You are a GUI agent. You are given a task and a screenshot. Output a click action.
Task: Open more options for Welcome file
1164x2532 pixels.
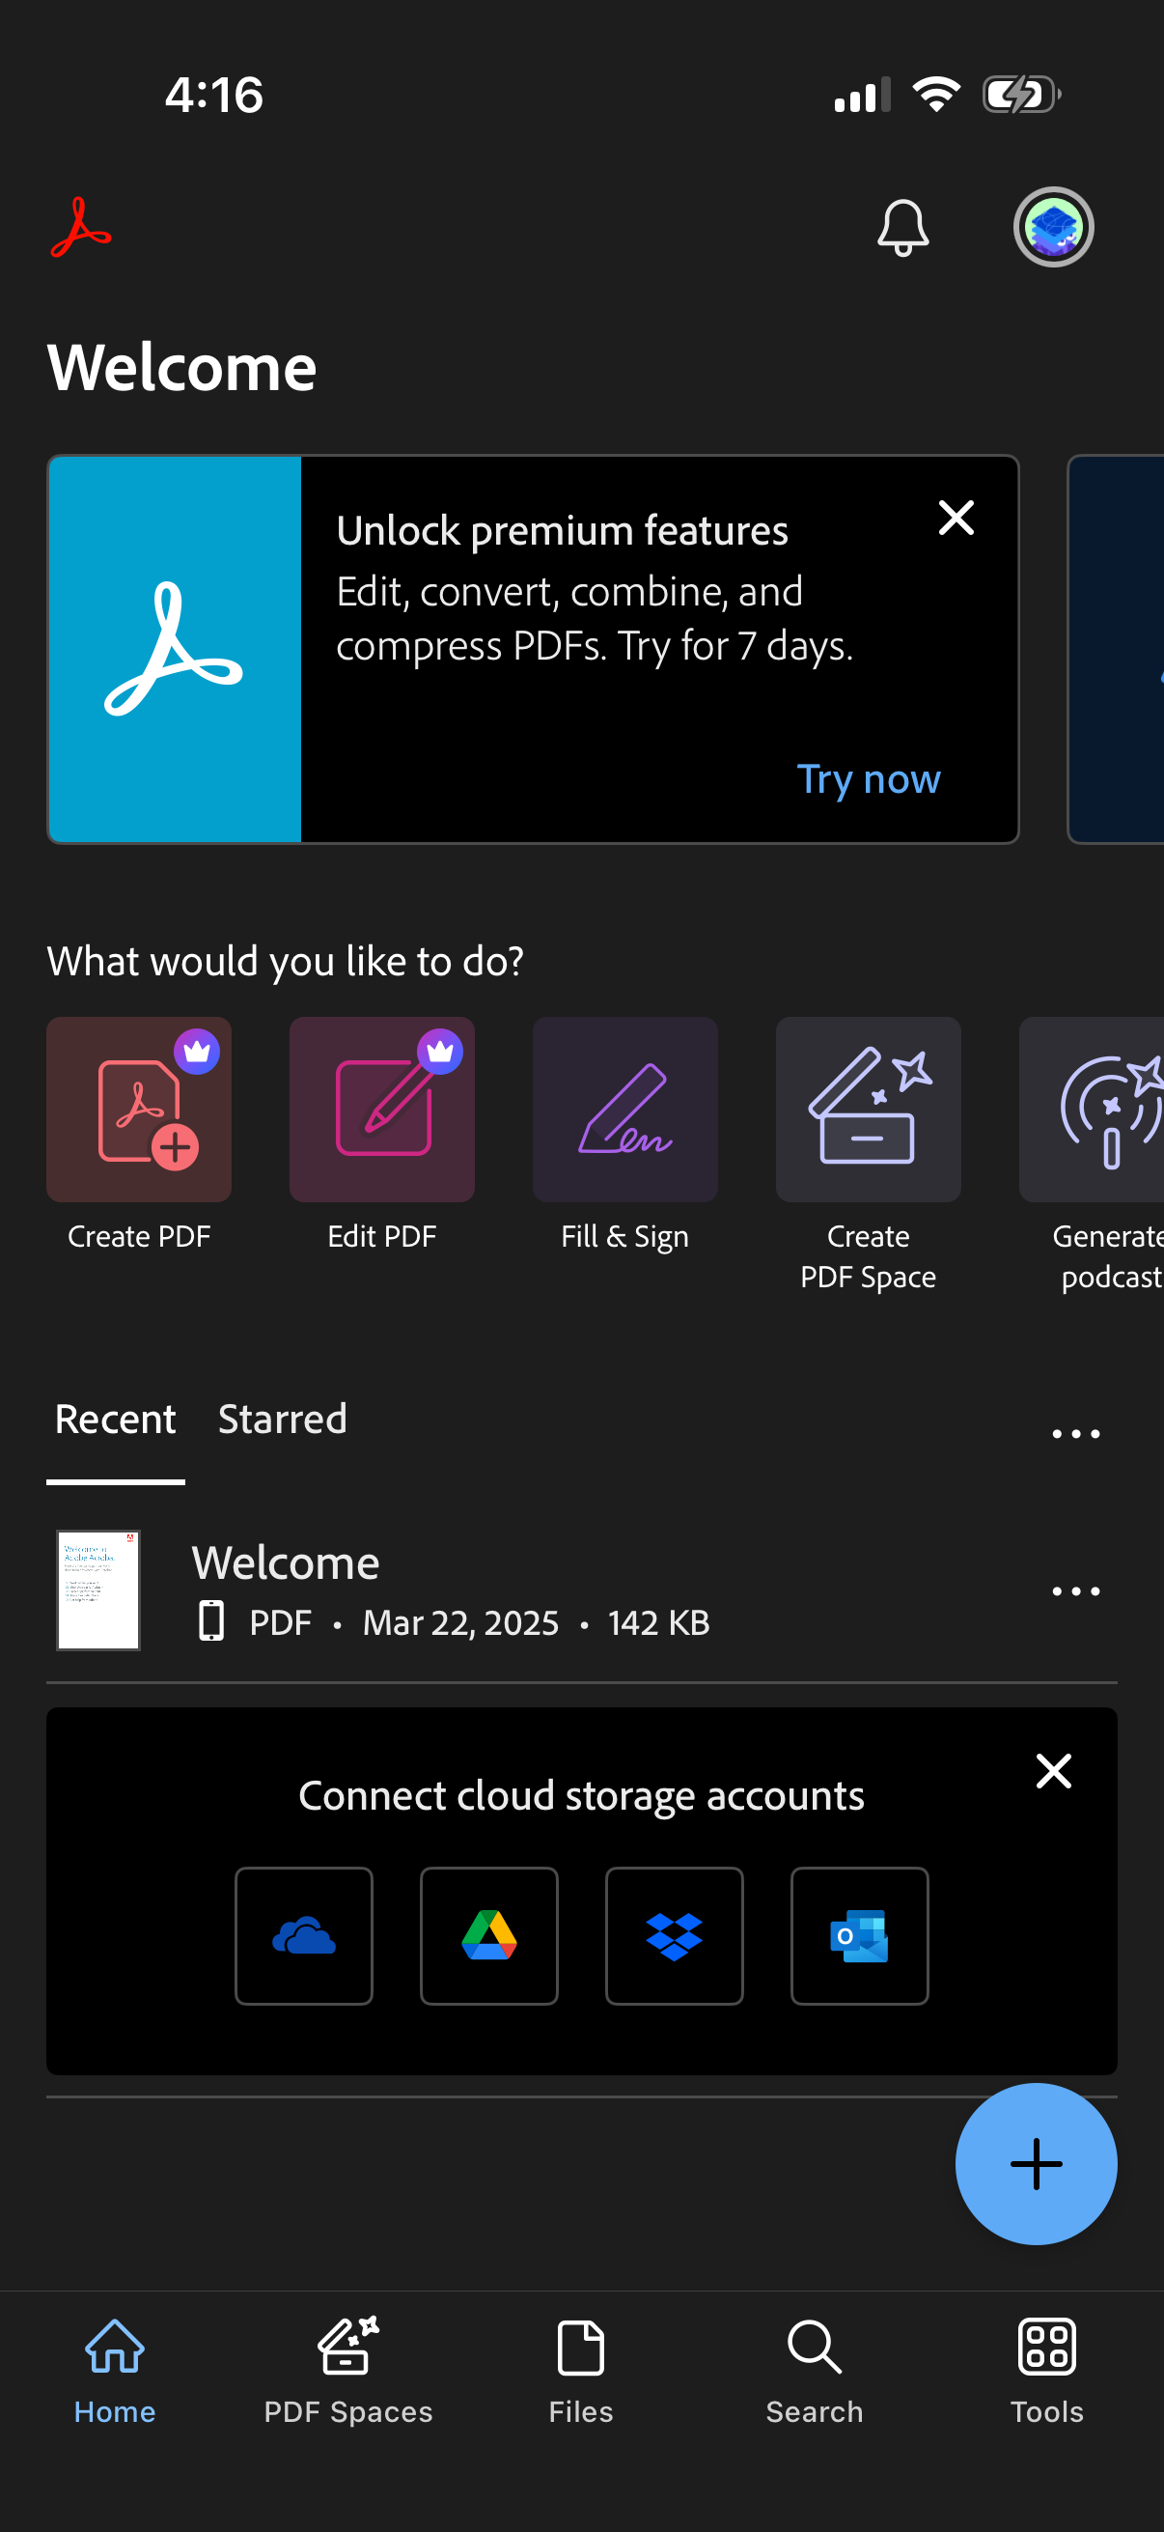pyautogui.click(x=1075, y=1590)
